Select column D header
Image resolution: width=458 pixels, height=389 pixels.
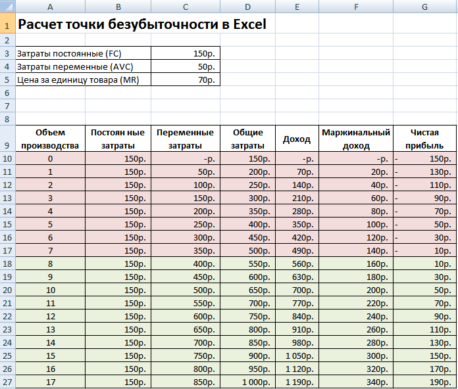(x=247, y=6)
